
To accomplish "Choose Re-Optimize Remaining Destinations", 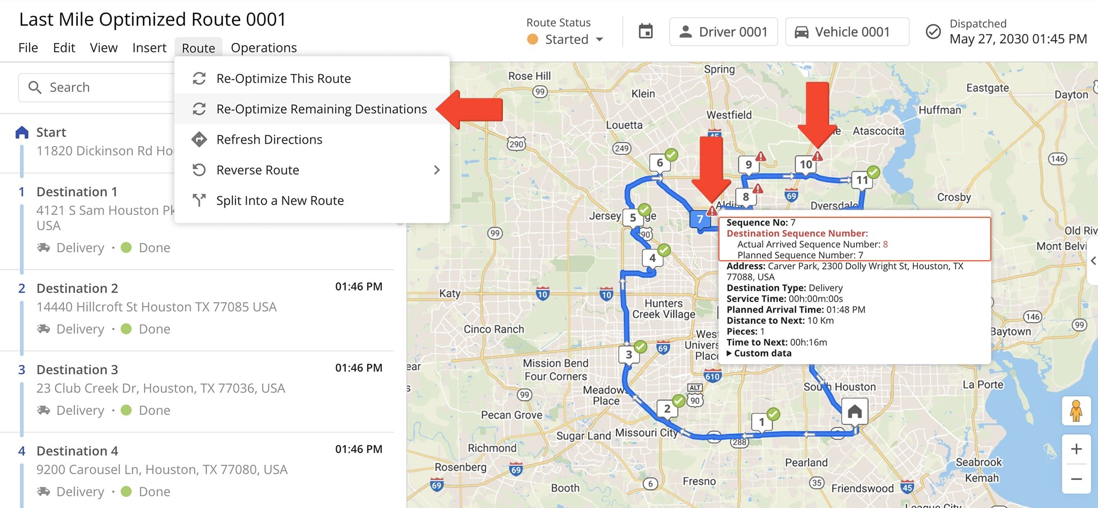I will [x=312, y=109].
